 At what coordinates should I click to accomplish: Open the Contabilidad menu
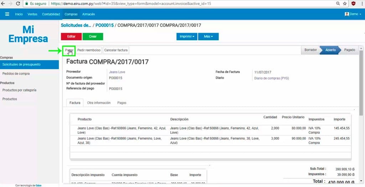click(x=51, y=14)
